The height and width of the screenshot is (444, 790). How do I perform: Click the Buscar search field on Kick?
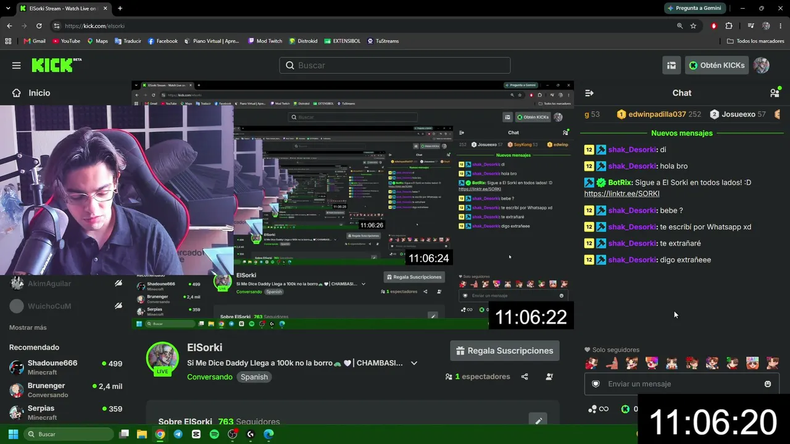pyautogui.click(x=395, y=65)
